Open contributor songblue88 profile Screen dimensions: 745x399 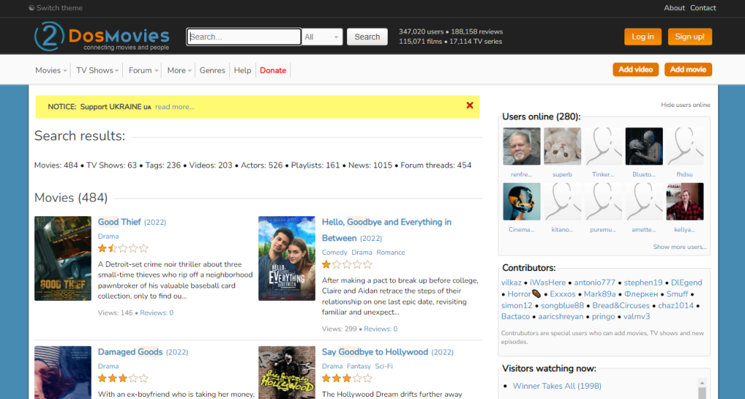(562, 305)
